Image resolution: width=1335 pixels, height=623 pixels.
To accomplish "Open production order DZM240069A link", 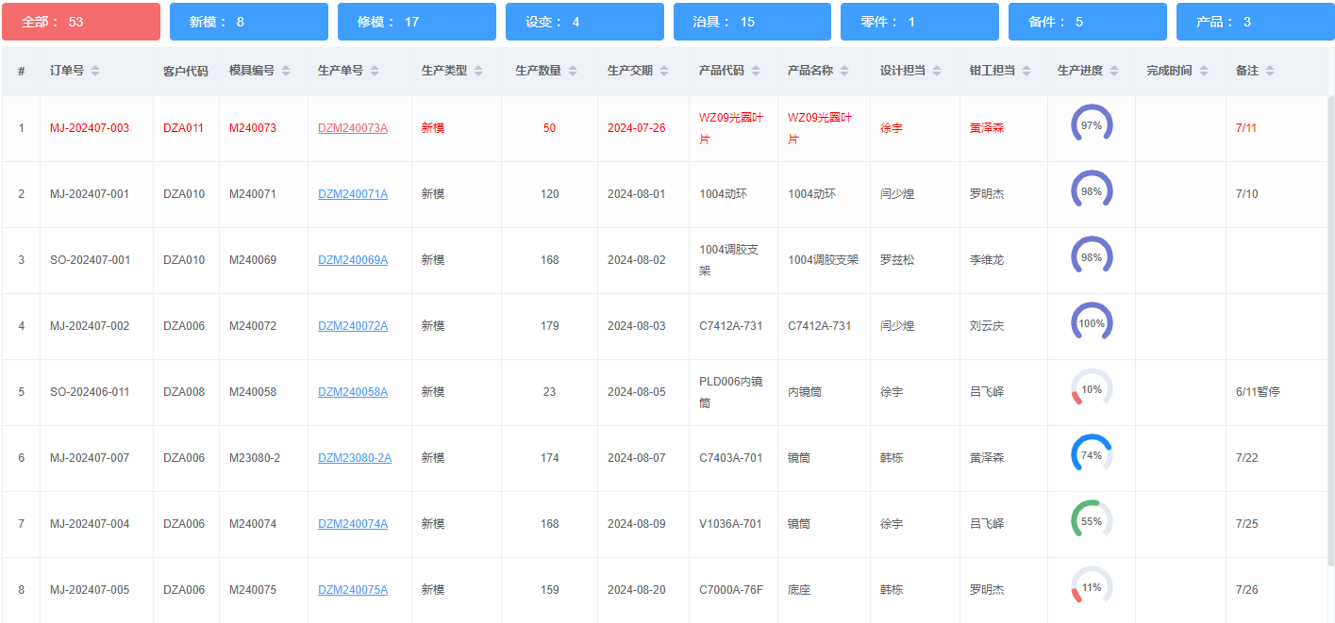I will [353, 260].
